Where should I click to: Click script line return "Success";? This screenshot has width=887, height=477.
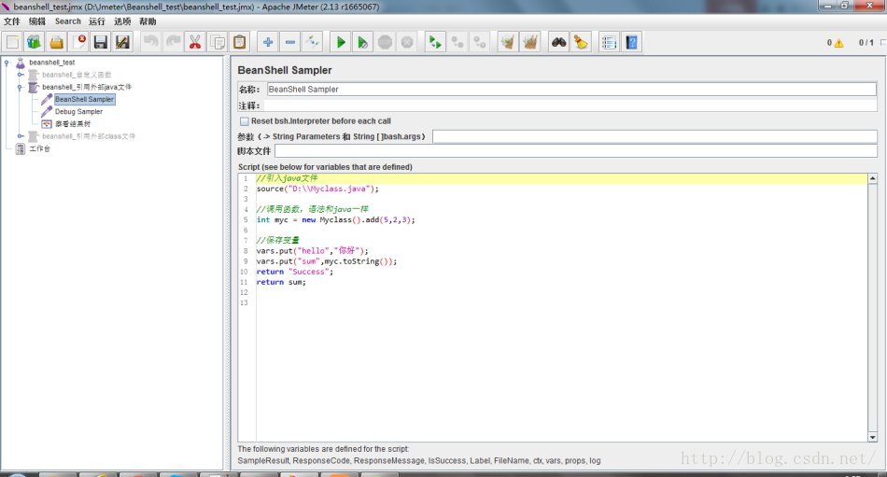coord(295,272)
